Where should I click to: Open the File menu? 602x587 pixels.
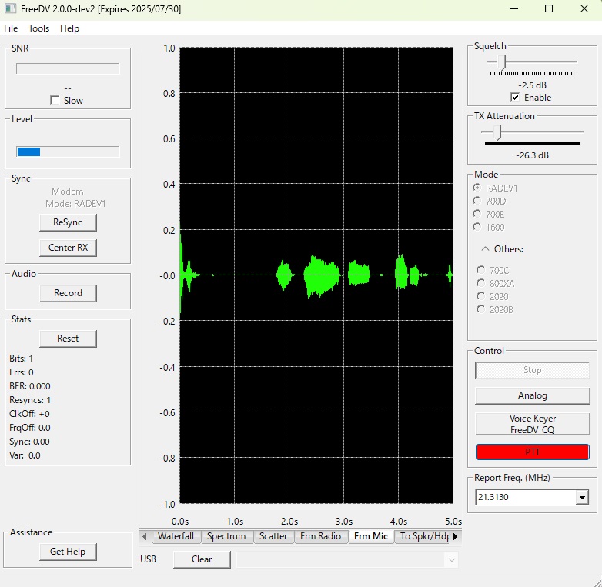11,28
